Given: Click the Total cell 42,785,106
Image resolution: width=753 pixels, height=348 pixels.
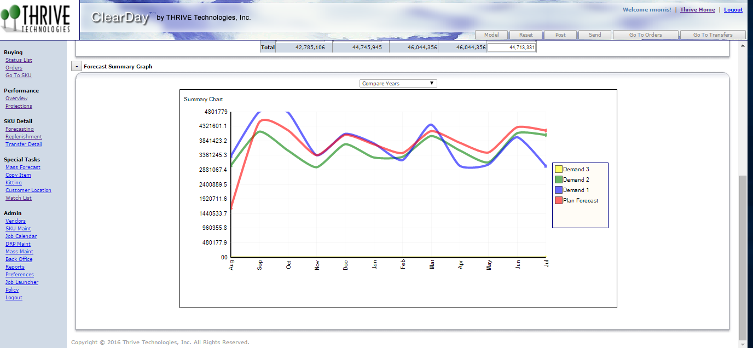Looking at the screenshot, I should 303,48.
